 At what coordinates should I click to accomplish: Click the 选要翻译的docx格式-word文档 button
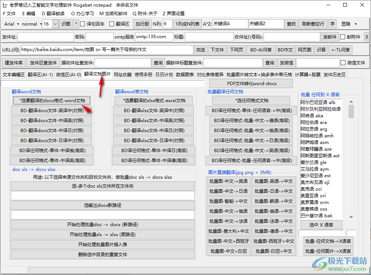click(x=51, y=100)
